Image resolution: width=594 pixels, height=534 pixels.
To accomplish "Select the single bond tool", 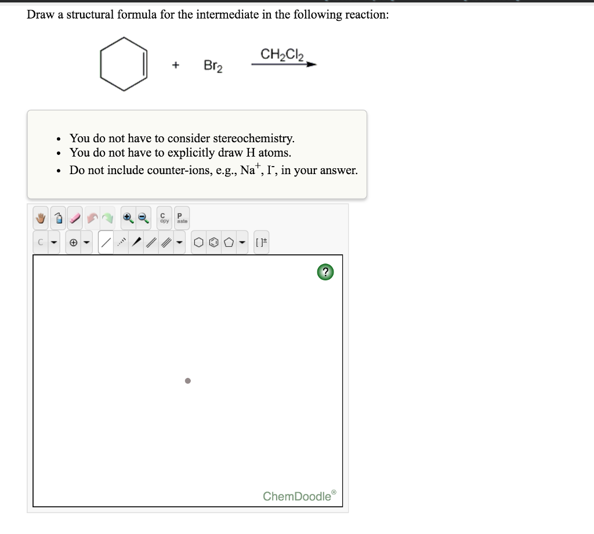I will click(104, 242).
